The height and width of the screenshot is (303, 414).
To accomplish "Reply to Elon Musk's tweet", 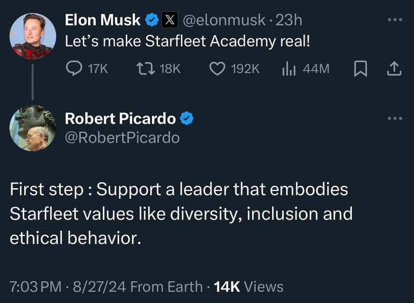I will (73, 69).
